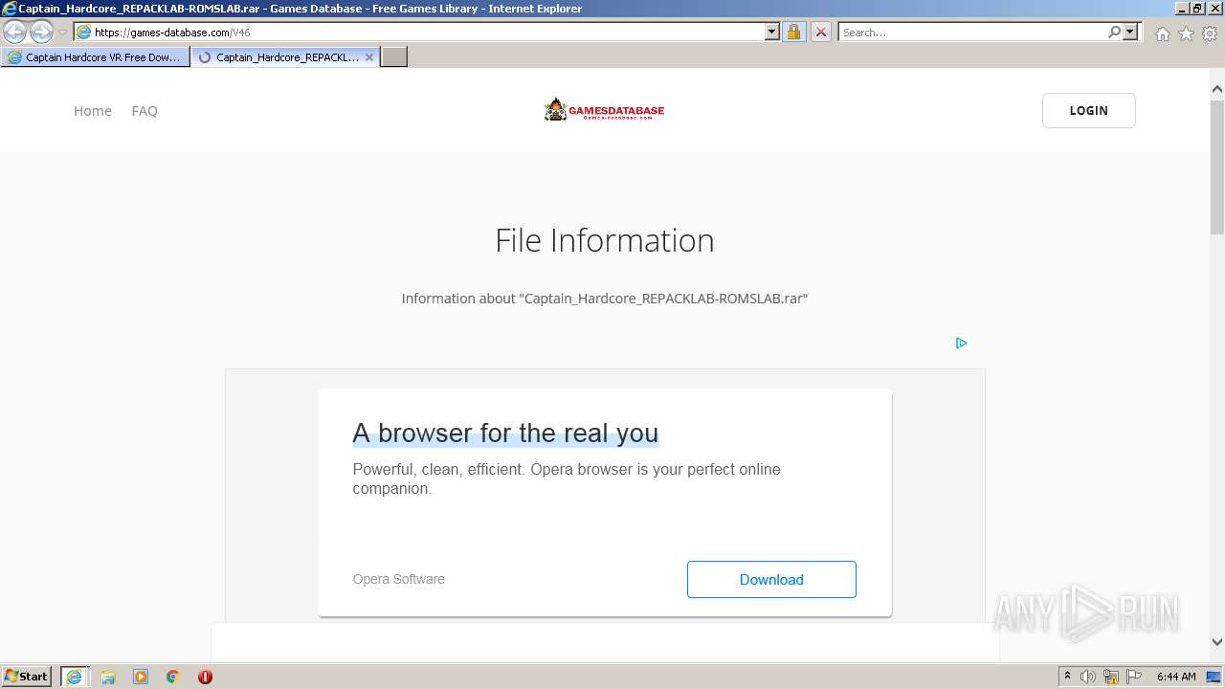Close the Captain_Hardcore_REPACKLAB tab
The height and width of the screenshot is (689, 1225).
click(369, 57)
